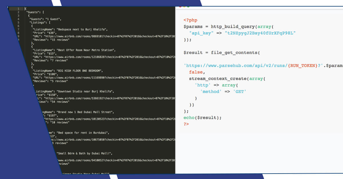The image size is (343, 179).
Task: Click the $result variable assignment
Action: (x=193, y=53)
